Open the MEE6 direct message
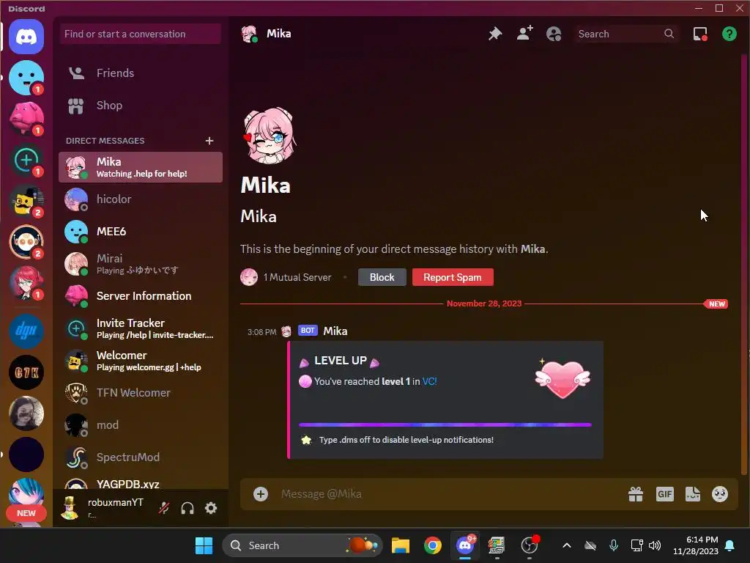 pyautogui.click(x=141, y=232)
